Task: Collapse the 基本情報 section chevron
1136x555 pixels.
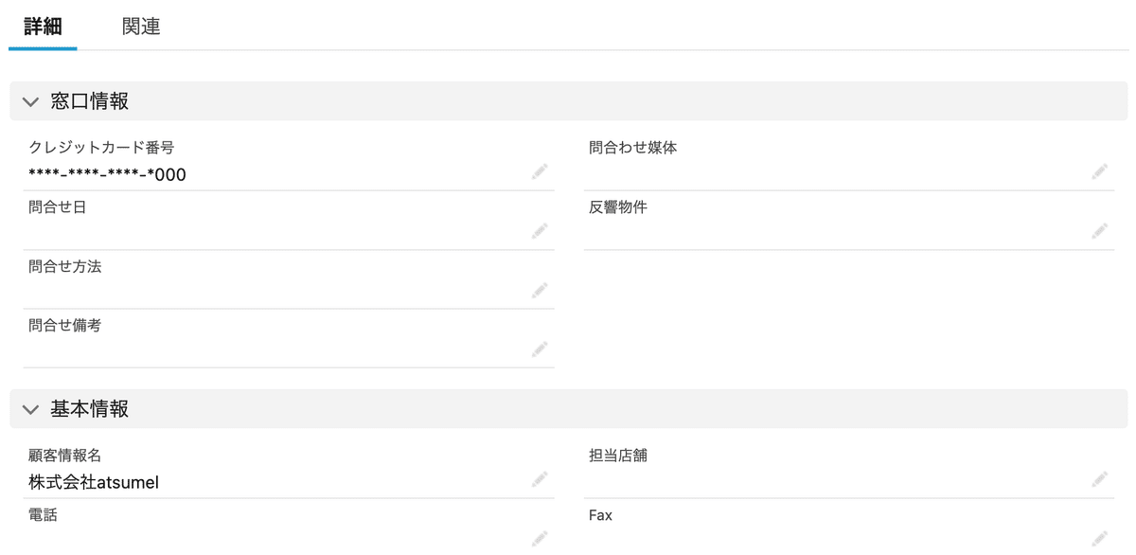Action: (30, 409)
